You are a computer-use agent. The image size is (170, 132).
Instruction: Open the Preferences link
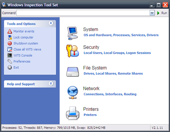[22, 61]
